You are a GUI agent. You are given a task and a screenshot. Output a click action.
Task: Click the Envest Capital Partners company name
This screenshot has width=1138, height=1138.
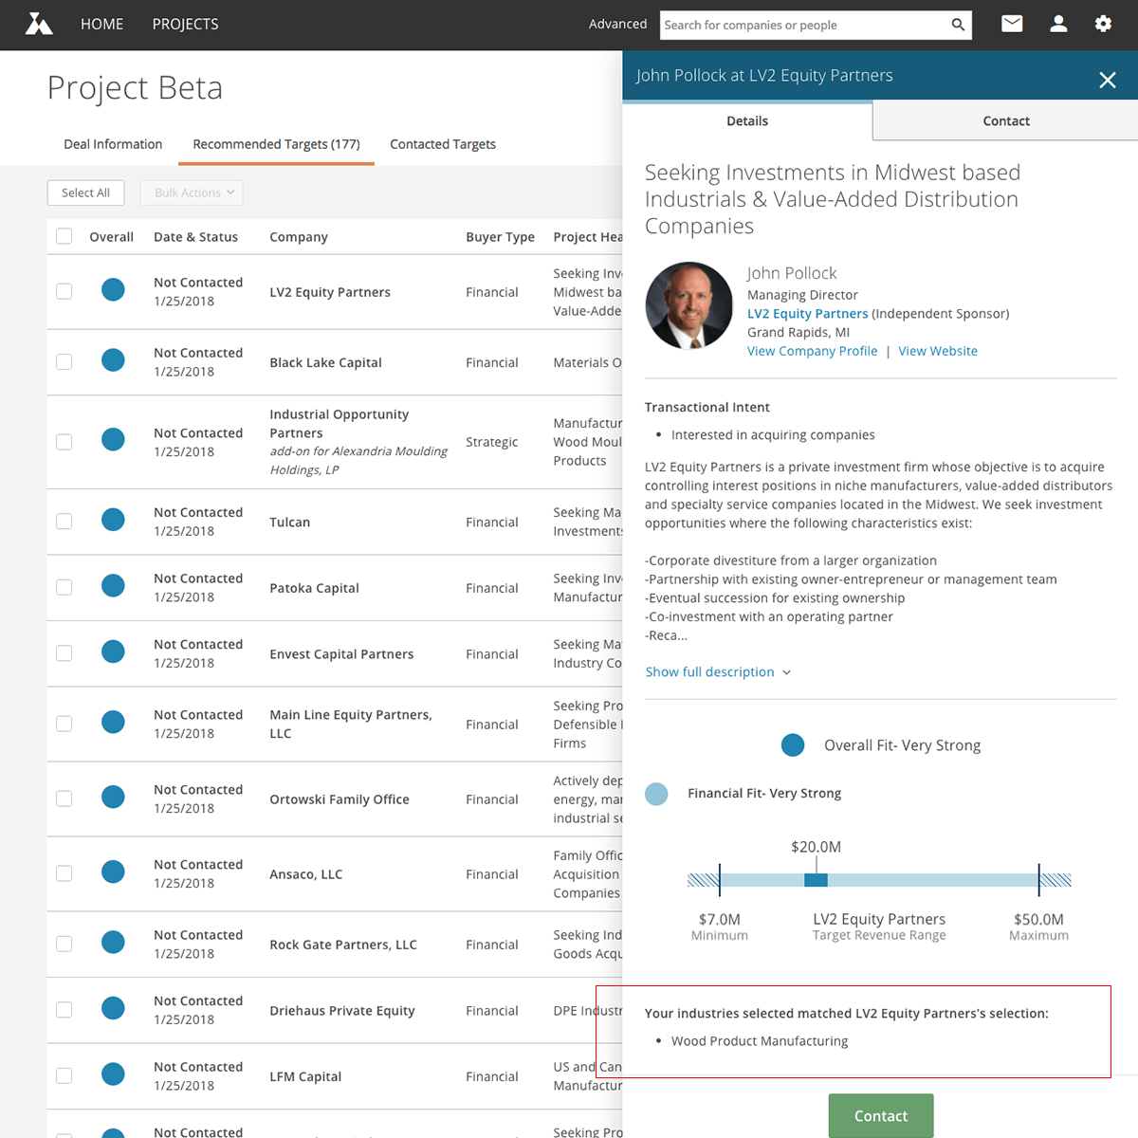341,653
